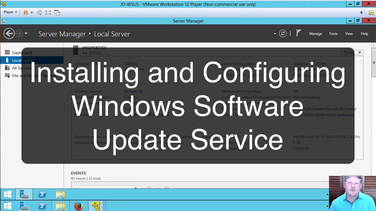376x211 pixels.
Task: Open the VMware message log note icon
Action: tap(371, 12)
